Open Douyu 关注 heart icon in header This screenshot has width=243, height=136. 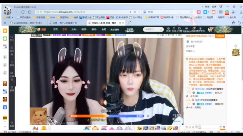pyautogui.click(x=174, y=29)
